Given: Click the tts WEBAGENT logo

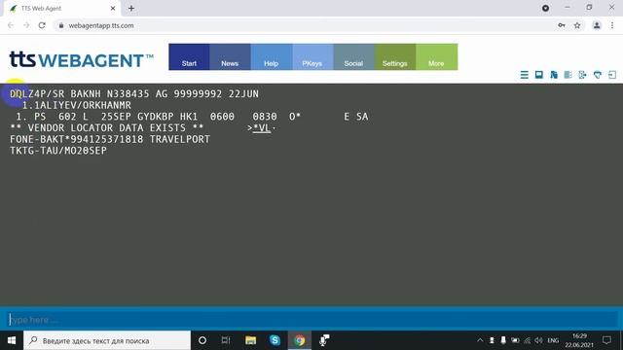Looking at the screenshot, I should [x=82, y=59].
